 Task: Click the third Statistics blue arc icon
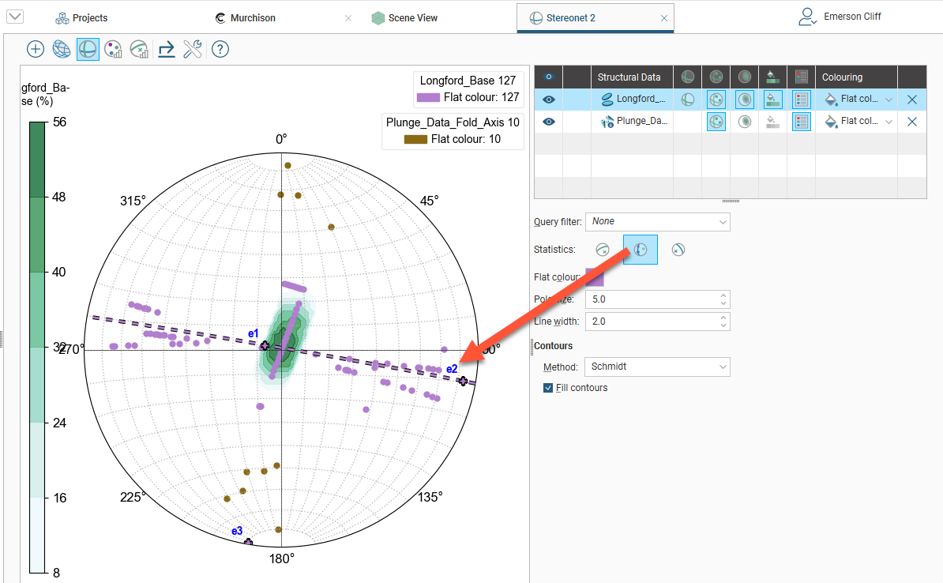point(678,250)
